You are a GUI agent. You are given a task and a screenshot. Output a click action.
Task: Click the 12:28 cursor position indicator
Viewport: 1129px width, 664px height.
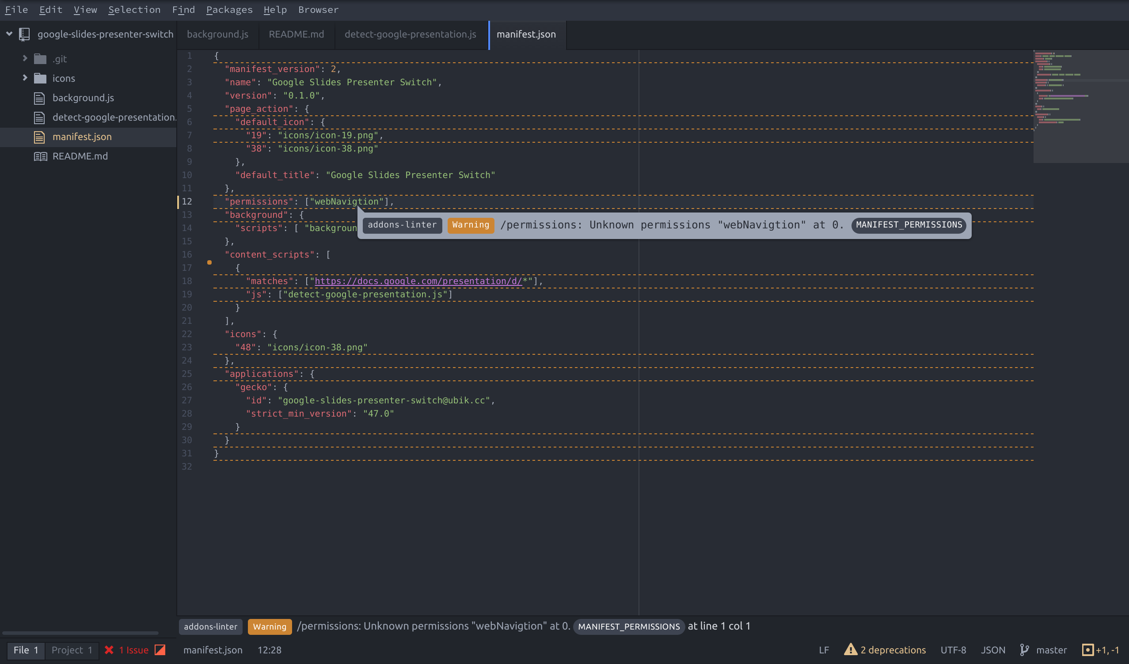click(x=269, y=650)
